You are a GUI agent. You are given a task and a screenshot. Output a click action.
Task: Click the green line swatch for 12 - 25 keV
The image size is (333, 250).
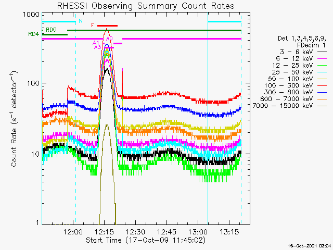pyautogui.click(x=322, y=65)
